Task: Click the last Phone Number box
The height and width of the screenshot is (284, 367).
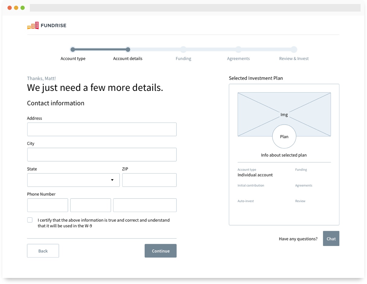Action: click(145, 205)
